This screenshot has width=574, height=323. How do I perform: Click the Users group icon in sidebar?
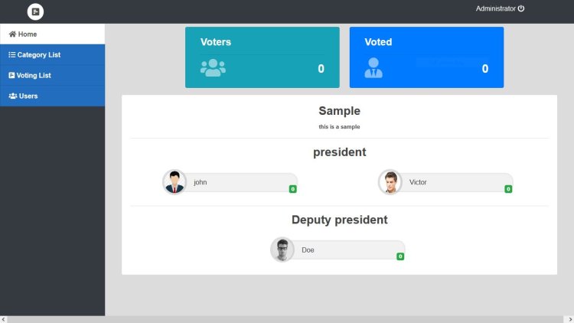[x=13, y=96]
